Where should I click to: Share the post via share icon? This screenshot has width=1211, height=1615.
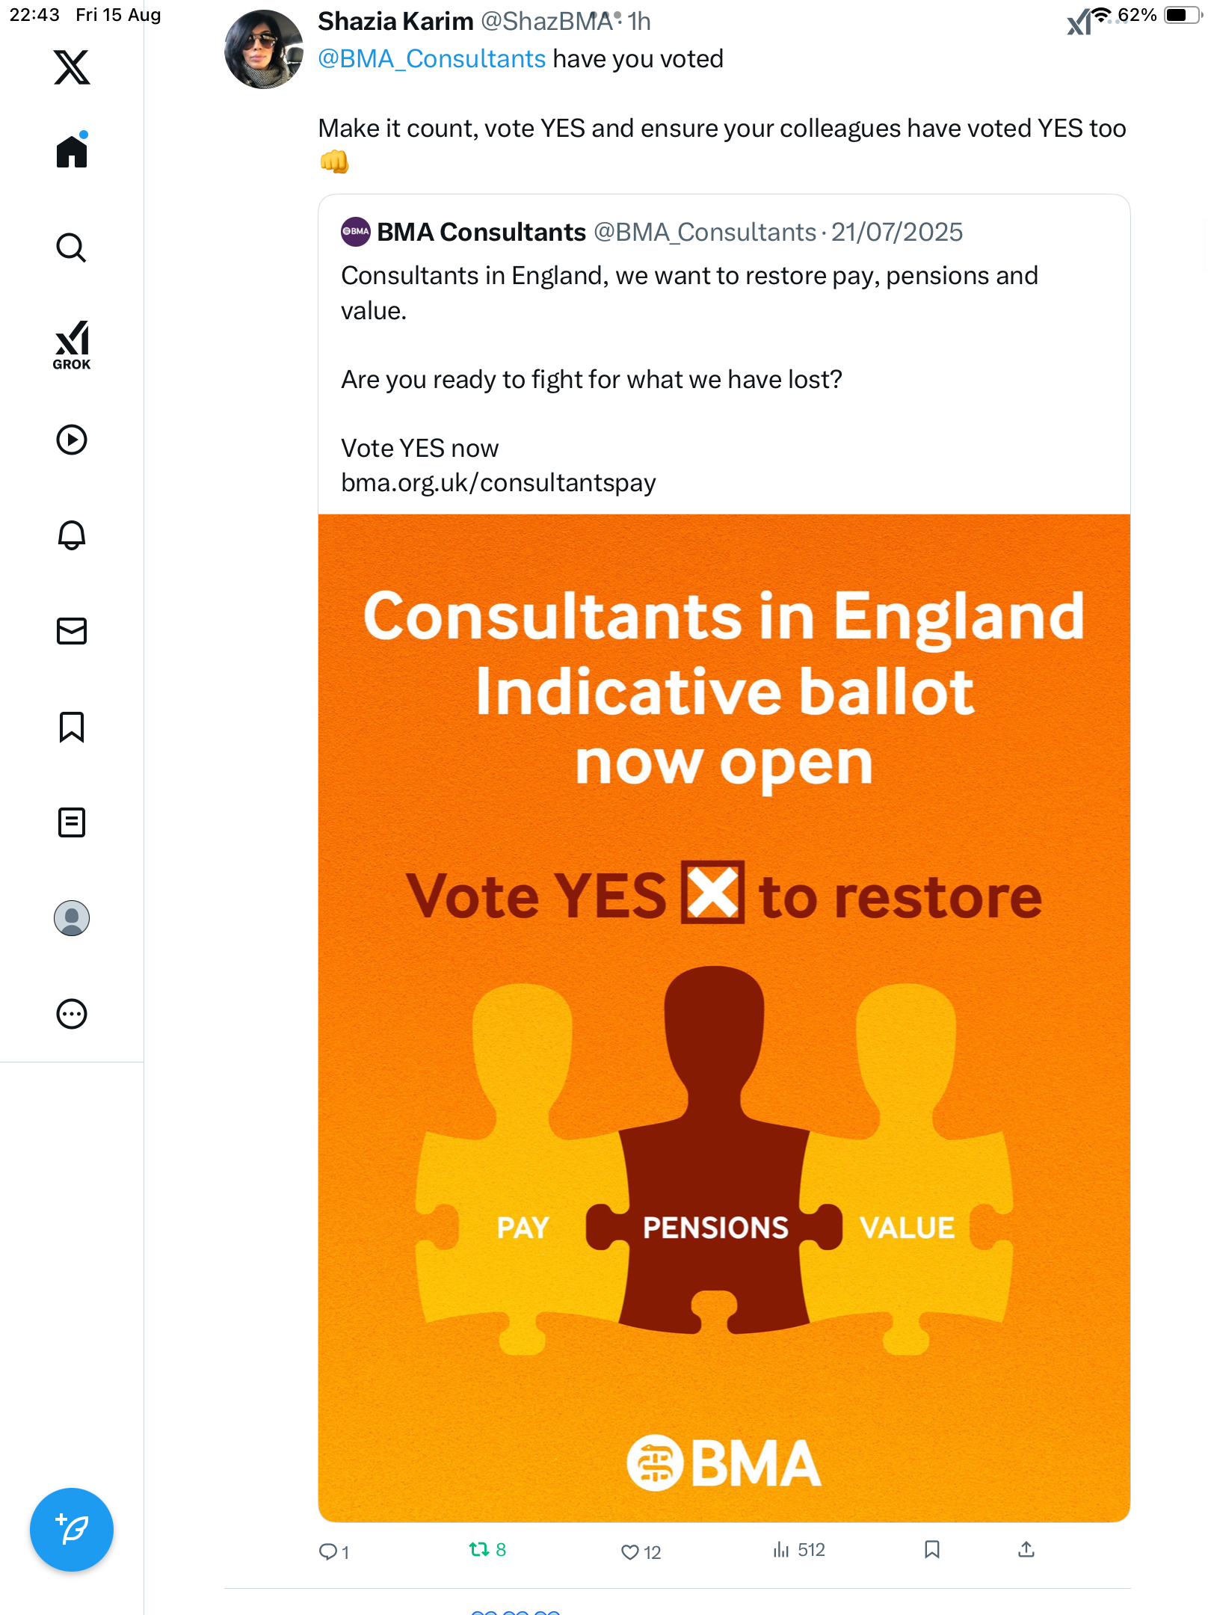1026,1550
